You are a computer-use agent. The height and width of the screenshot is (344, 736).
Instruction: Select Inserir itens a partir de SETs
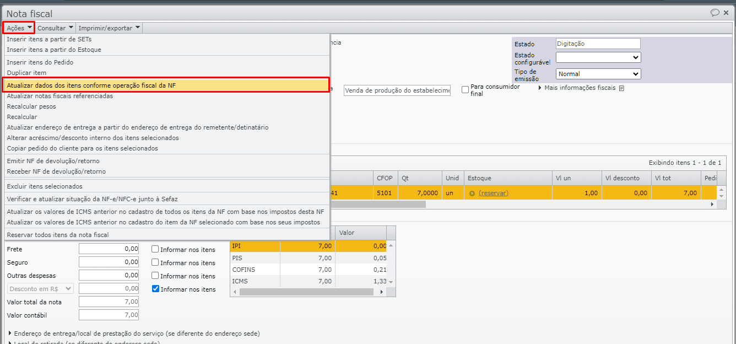[x=166, y=39]
